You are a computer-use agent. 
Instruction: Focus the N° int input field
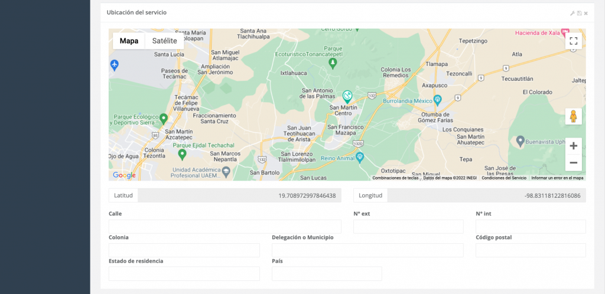point(531,227)
